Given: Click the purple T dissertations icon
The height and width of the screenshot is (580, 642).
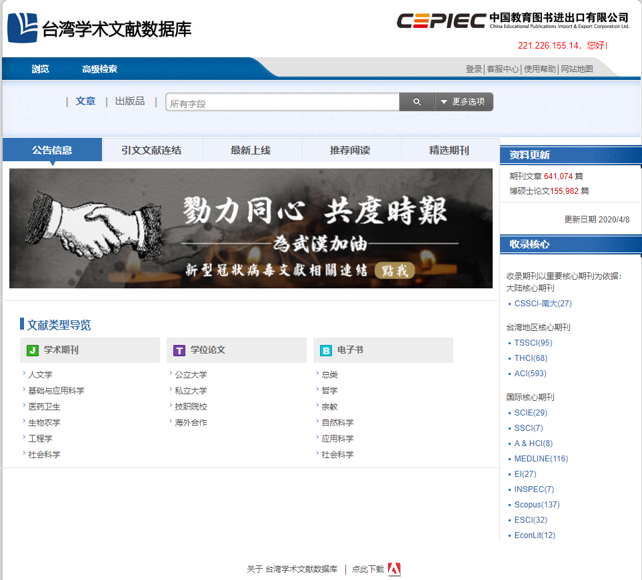Looking at the screenshot, I should point(179,350).
